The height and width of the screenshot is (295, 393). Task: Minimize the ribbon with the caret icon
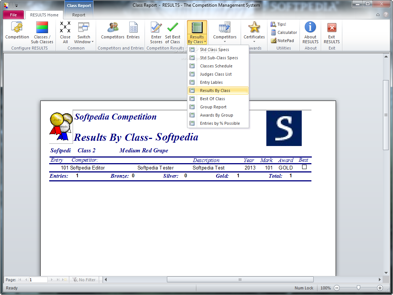(378, 15)
